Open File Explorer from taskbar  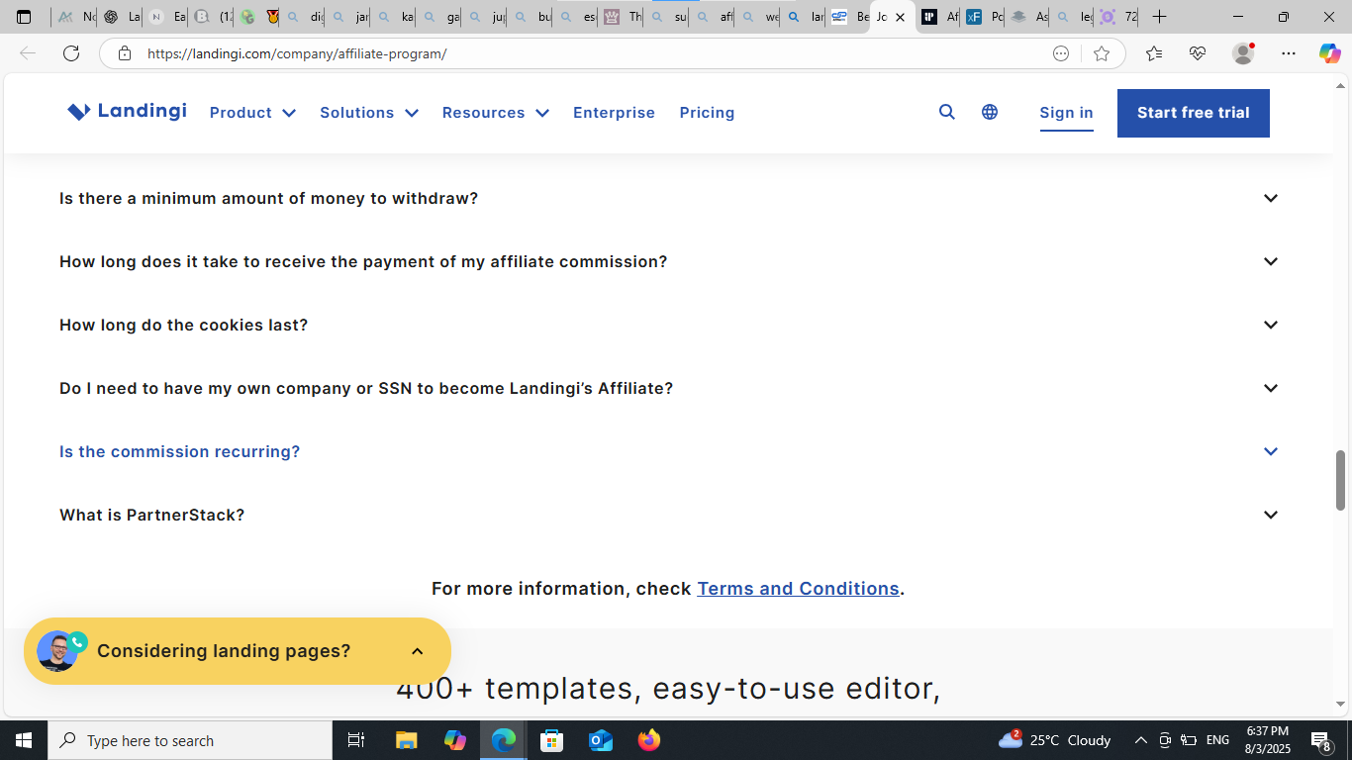407,740
